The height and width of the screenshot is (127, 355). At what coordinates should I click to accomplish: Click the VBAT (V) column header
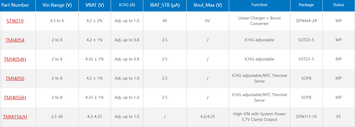pos(95,5)
